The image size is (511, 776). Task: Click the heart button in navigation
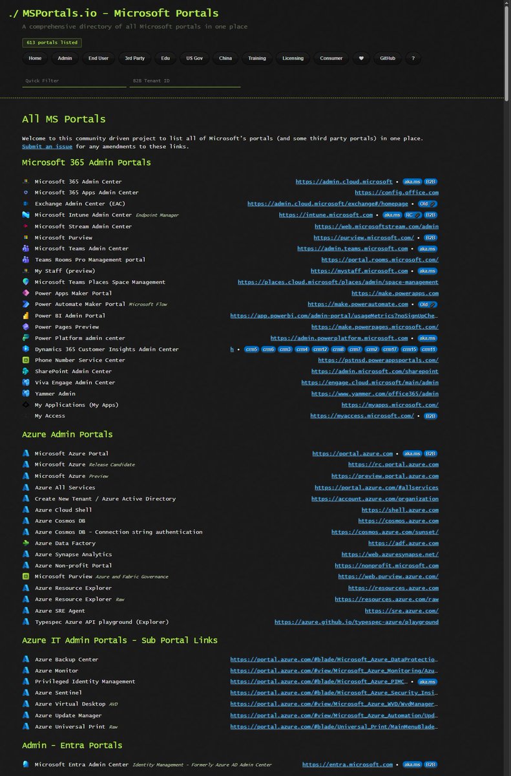point(361,58)
